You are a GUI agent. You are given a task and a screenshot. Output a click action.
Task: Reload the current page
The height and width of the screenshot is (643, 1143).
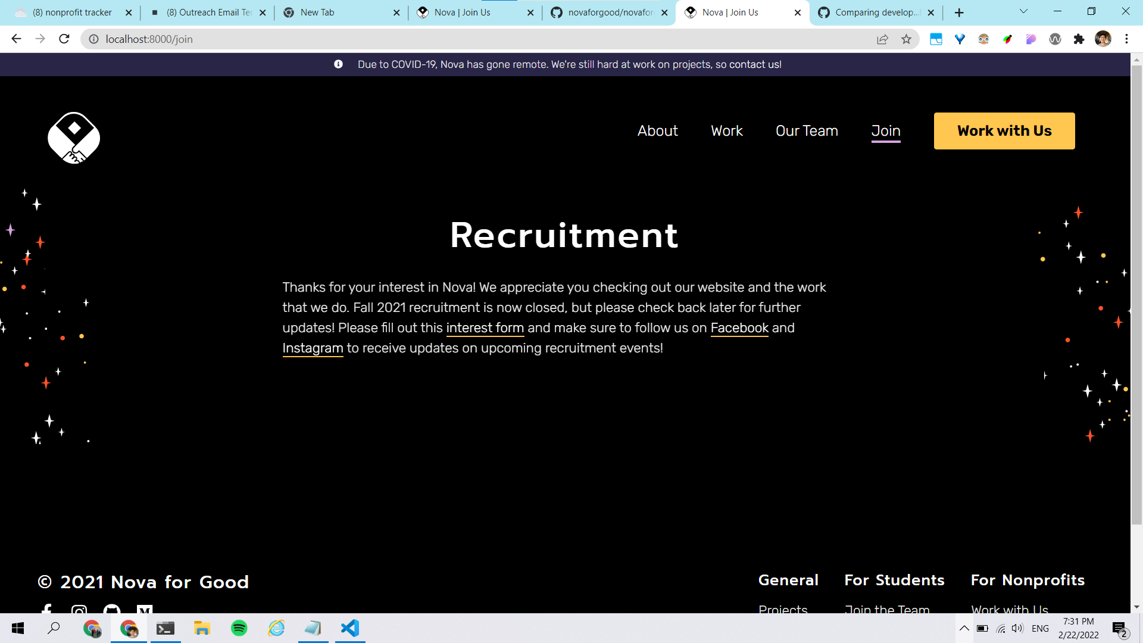pos(64,39)
